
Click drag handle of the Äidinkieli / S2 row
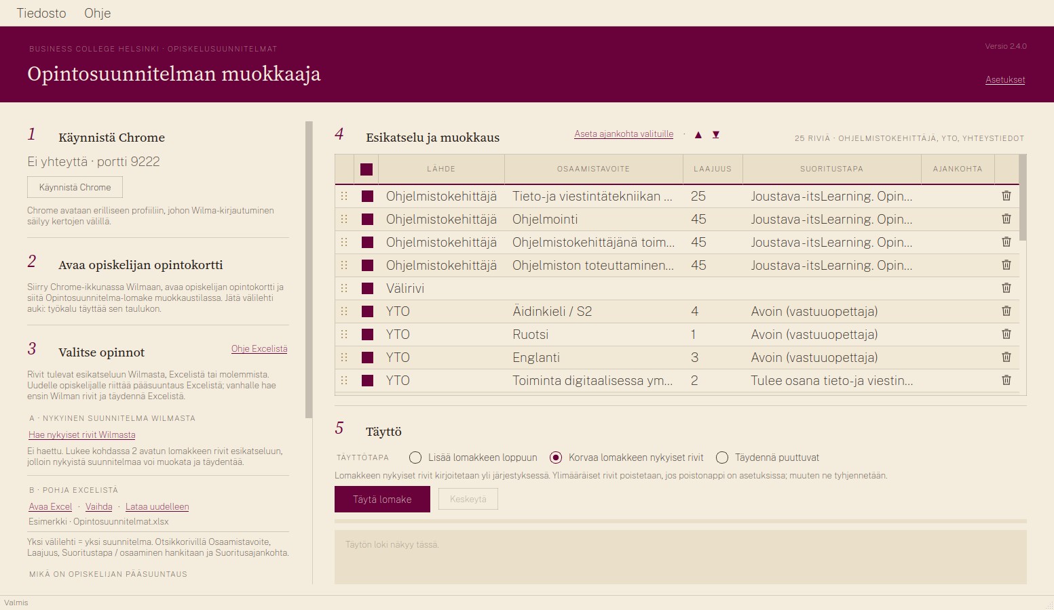coord(344,311)
